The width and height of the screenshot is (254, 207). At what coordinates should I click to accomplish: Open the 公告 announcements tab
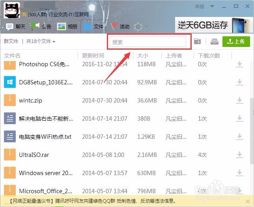41,26
